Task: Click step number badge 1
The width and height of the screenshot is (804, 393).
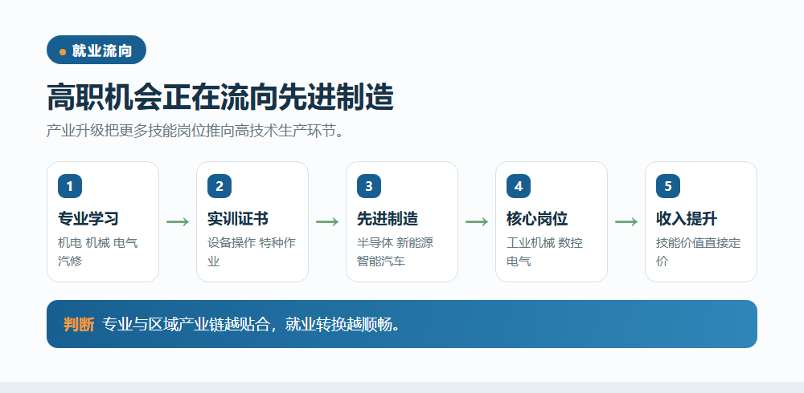Action: point(70,186)
